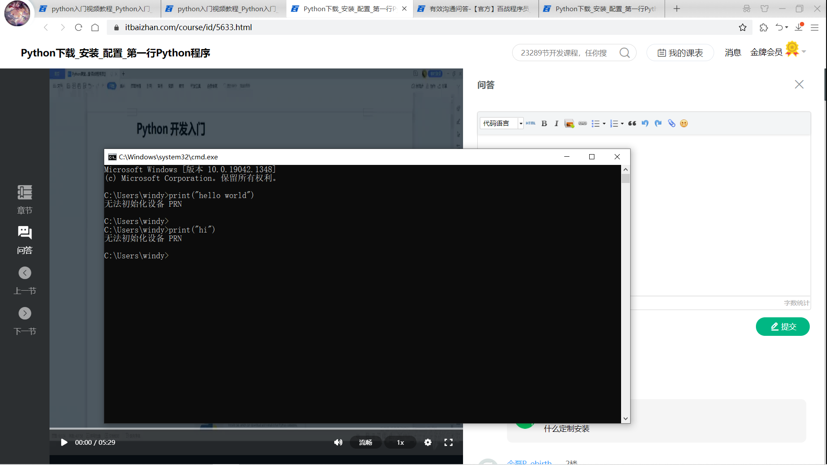The image size is (827, 465).
Task: Attach a file using the paperclip icon
Action: (672, 124)
